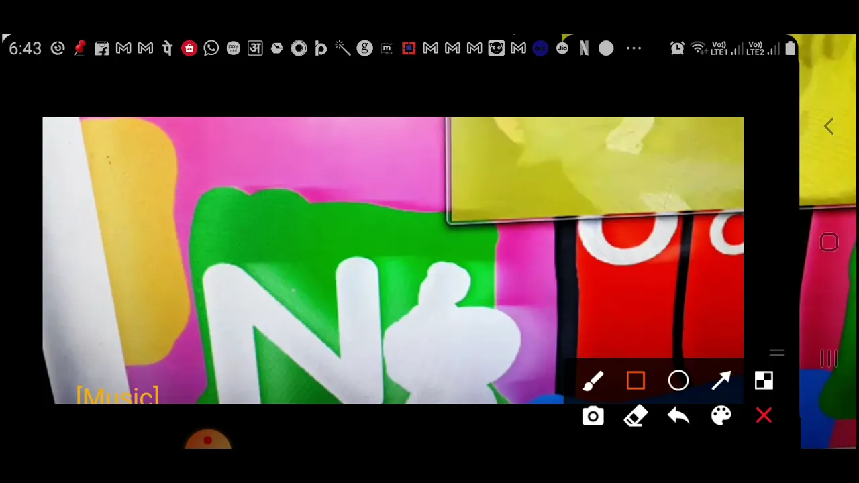The image size is (859, 483).
Task: Tap the Pay mini notification icon
Action: coord(234,48)
